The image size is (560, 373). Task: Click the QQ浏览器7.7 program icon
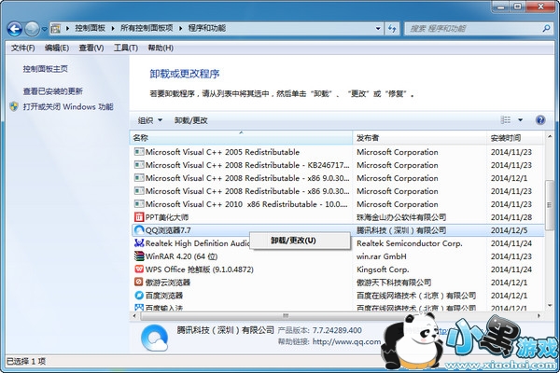tap(139, 230)
